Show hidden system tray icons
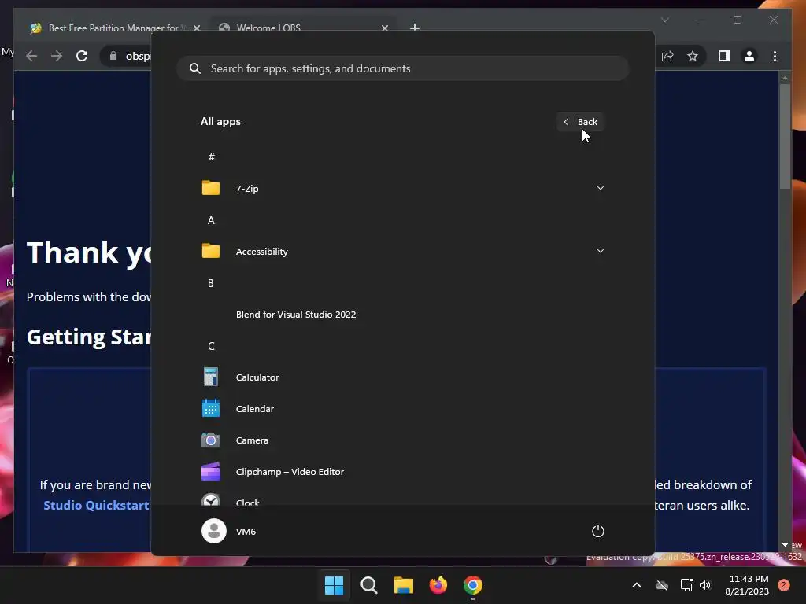This screenshot has width=806, height=604. coord(636,585)
